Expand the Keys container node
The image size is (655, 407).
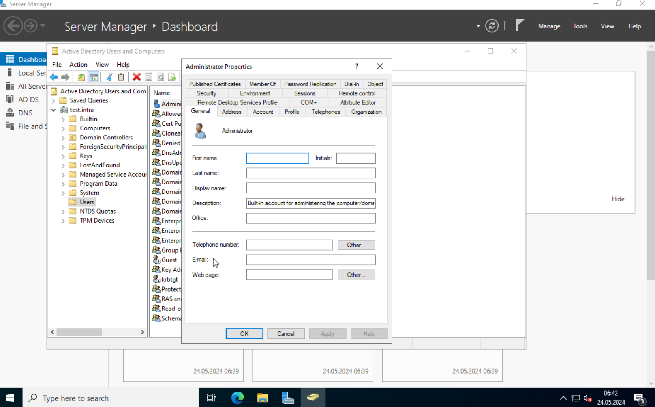(x=63, y=156)
